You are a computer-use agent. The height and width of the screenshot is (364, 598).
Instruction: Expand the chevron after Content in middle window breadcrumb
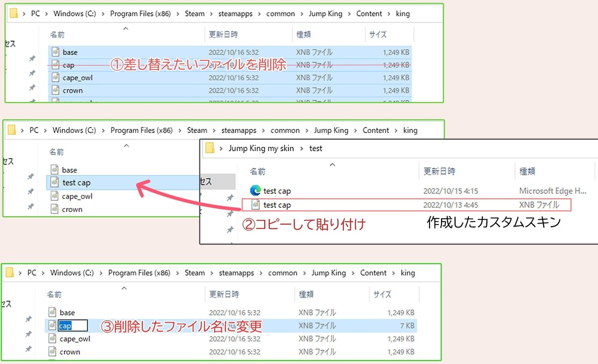[x=396, y=130]
